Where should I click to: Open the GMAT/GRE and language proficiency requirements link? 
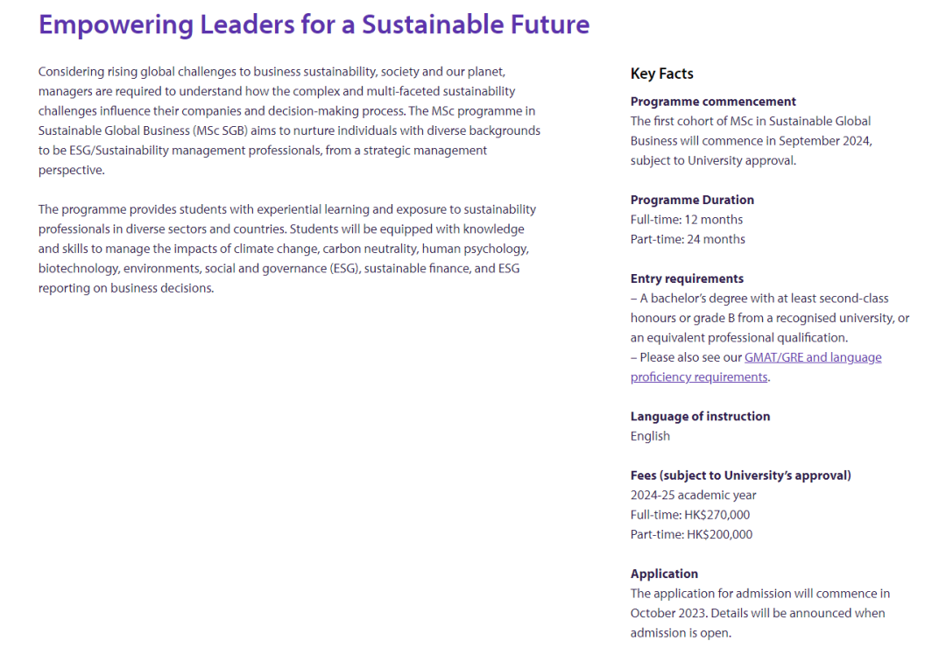[813, 357]
